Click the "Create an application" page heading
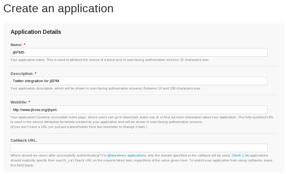Viewport: 286px width, 174px height. [x=58, y=8]
